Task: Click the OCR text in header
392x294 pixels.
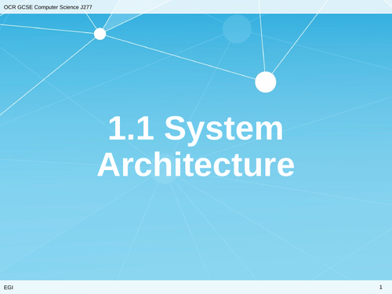Action: point(9,7)
